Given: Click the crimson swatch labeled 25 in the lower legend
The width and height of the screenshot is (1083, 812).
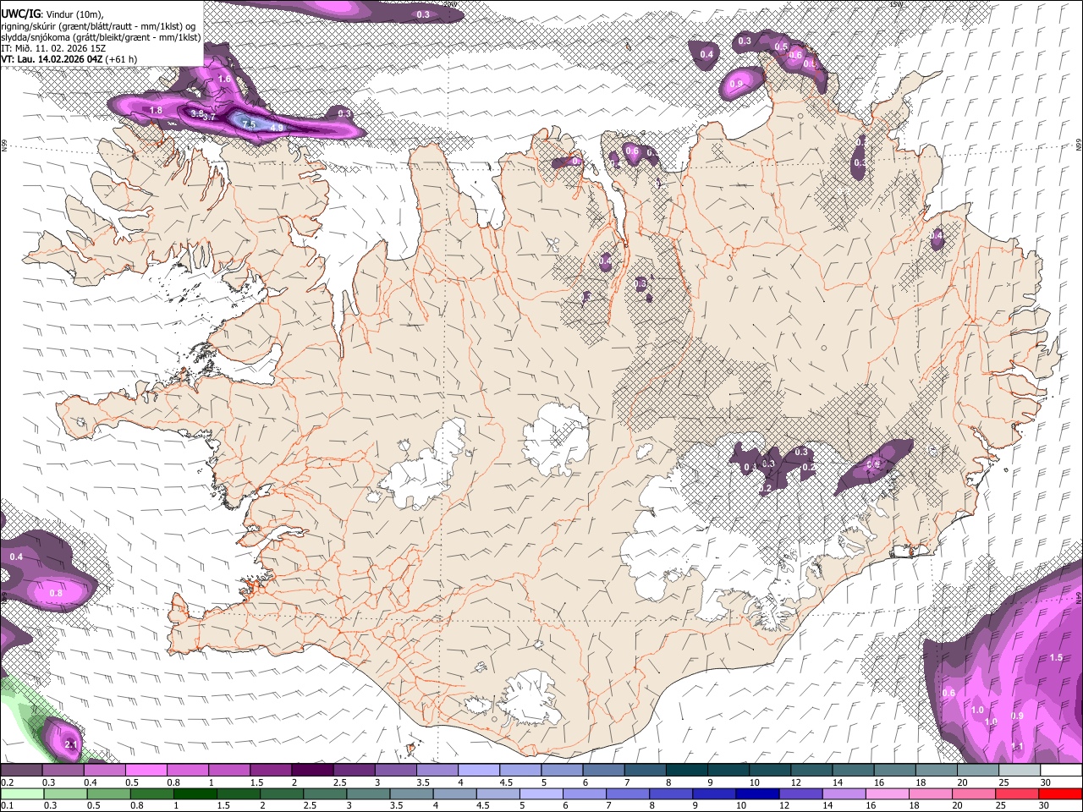Looking at the screenshot, I should pyautogui.click(x=1017, y=794).
